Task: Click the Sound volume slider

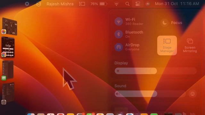Action: point(150,94)
